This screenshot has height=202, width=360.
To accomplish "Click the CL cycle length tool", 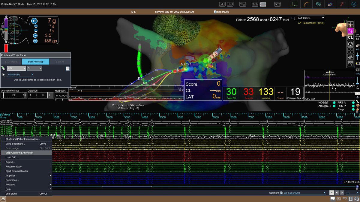I will 350,37.
